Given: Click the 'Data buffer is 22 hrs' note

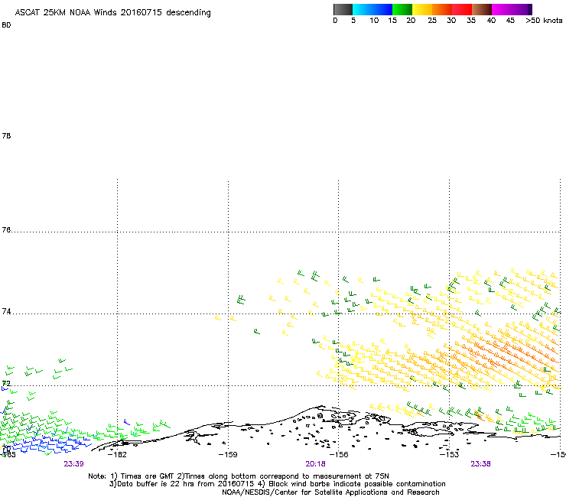Looking at the screenshot, I should (x=277, y=484).
